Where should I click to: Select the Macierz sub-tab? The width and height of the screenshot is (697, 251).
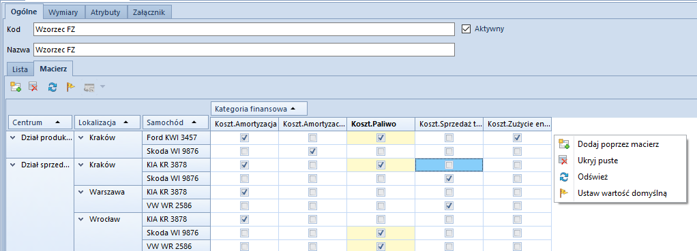[53, 69]
